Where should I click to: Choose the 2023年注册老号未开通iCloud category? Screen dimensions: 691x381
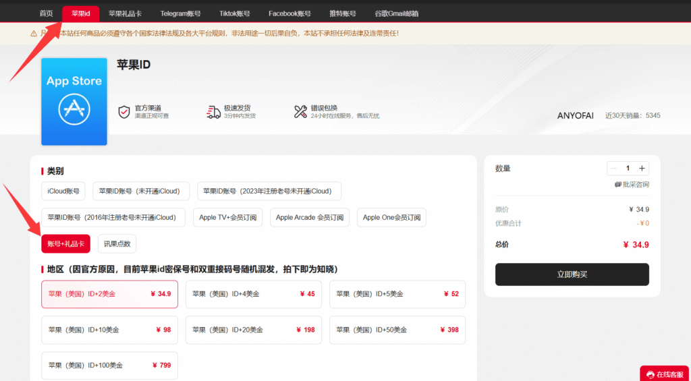269,191
